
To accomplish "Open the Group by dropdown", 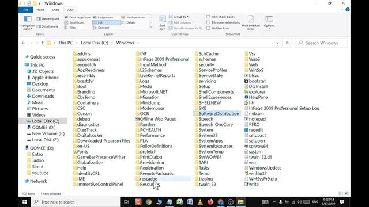I will tap(179, 17).
